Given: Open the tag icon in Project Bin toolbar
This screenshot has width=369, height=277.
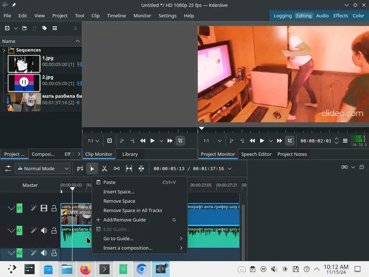Looking at the screenshot, I should [45, 28].
